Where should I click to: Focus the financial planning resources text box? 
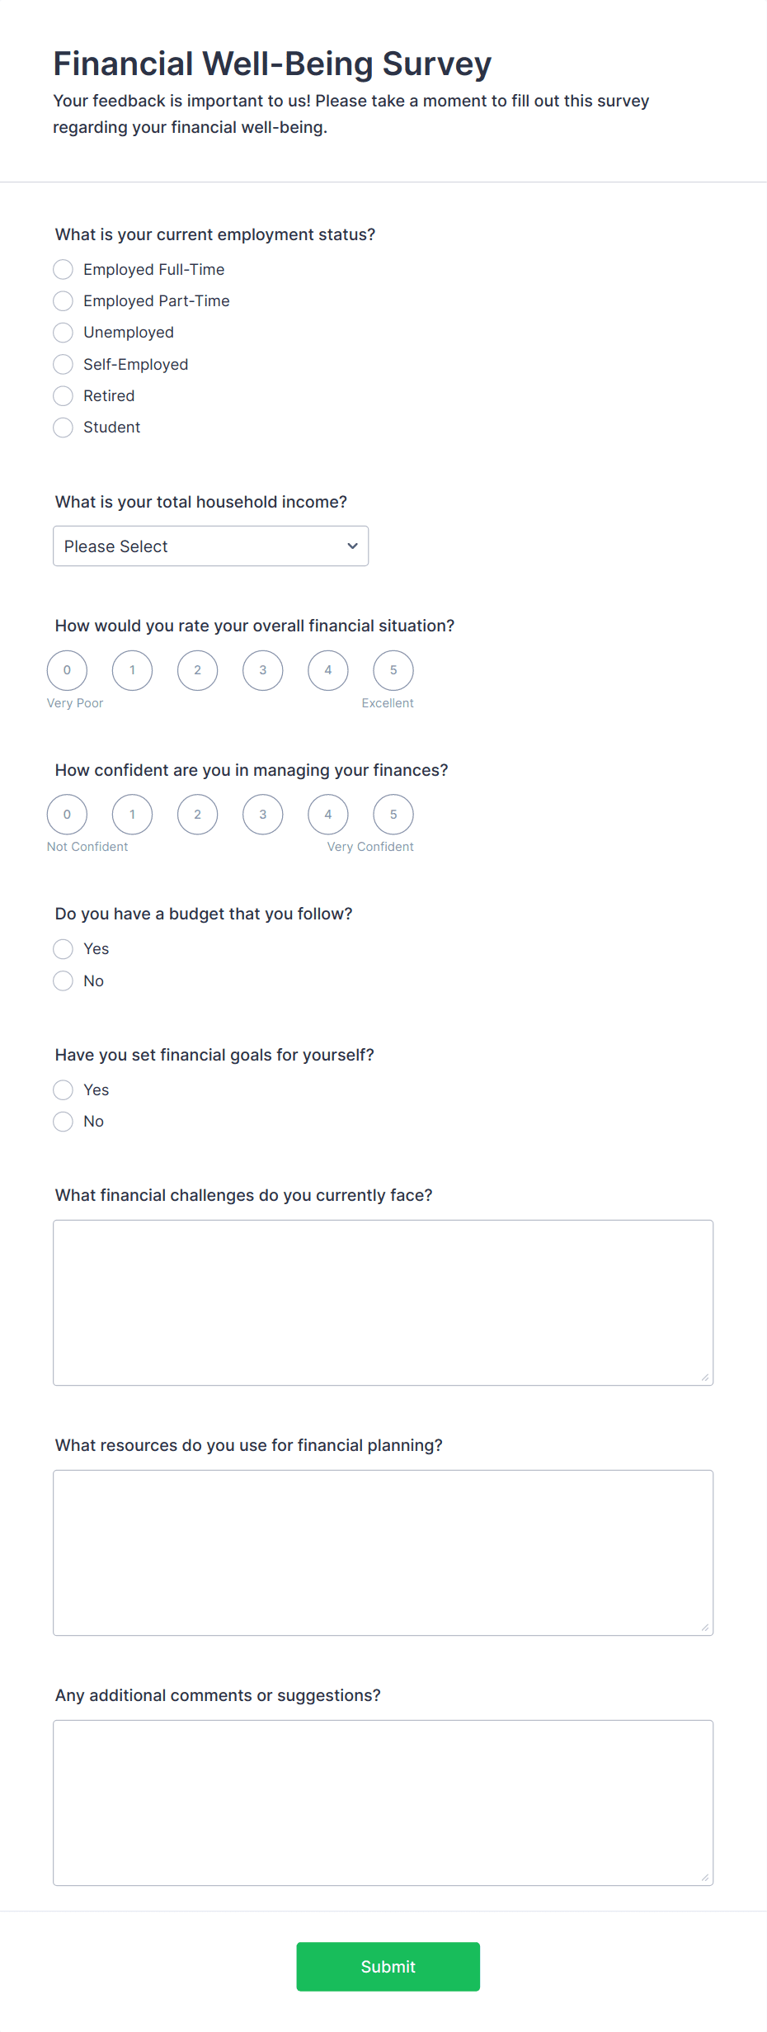point(383,1552)
